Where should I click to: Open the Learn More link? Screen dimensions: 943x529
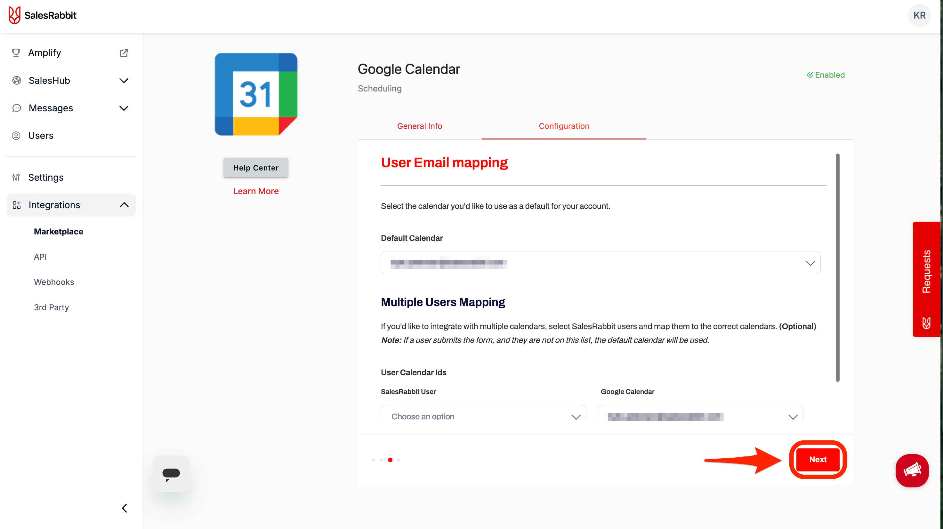pos(255,191)
